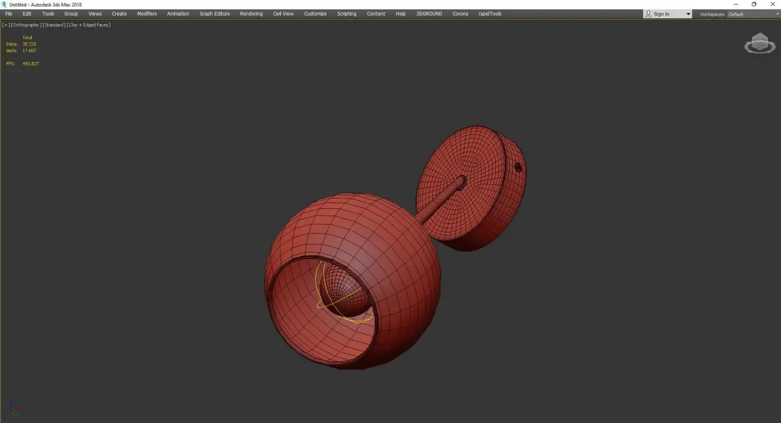
Task: Click the [Clay + Edged Faces] label
Action: coord(89,25)
